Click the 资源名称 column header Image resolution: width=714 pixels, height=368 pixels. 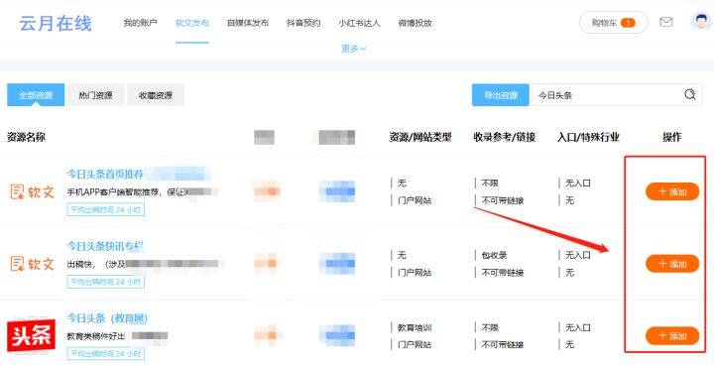click(x=26, y=137)
